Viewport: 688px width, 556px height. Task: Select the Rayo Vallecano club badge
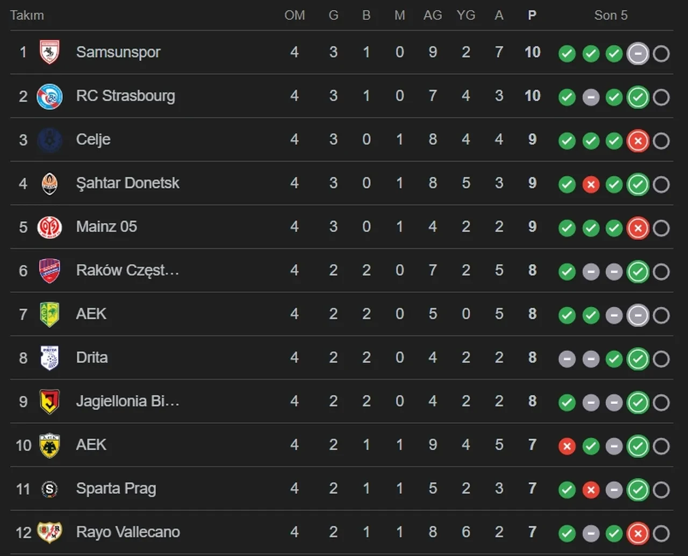50,532
